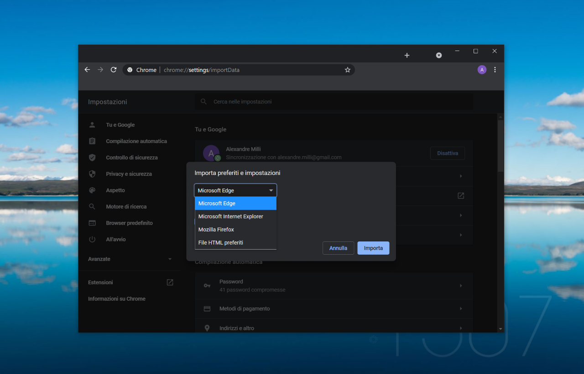
Task: Open Aspetto settings
Action: 115,190
